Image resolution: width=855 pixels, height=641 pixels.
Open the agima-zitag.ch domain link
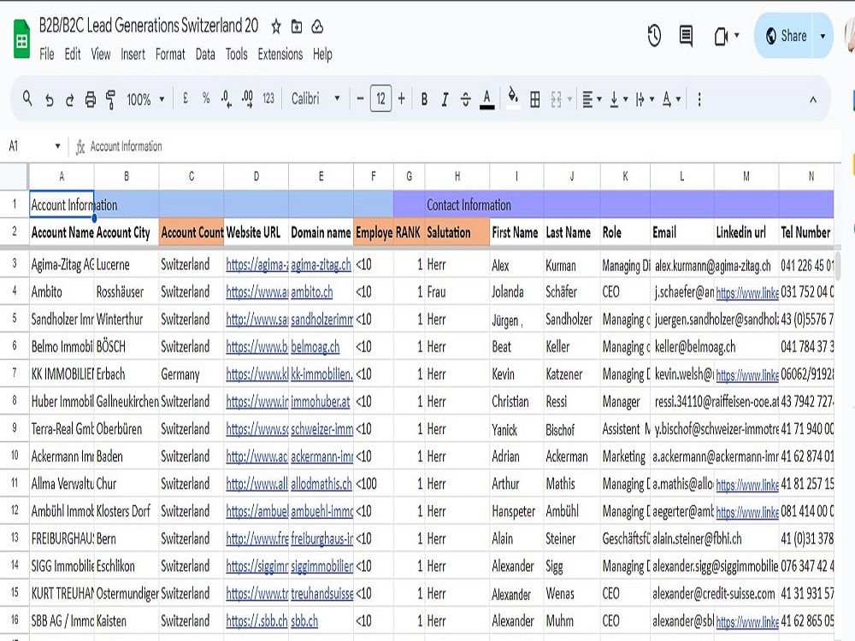321,265
